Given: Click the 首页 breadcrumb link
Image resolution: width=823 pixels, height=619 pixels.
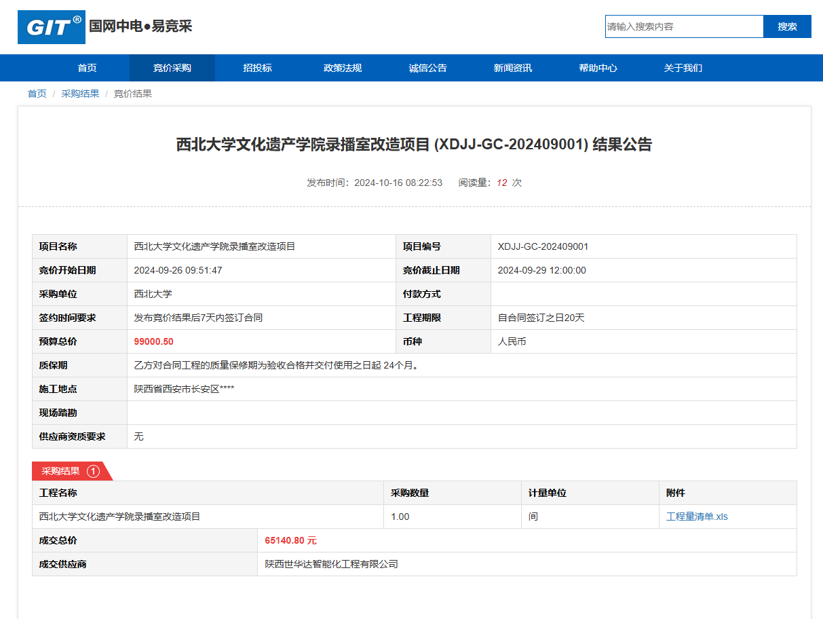Looking at the screenshot, I should pos(37,94).
